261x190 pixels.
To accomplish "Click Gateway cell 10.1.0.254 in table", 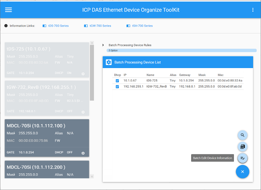I will 186,81.
